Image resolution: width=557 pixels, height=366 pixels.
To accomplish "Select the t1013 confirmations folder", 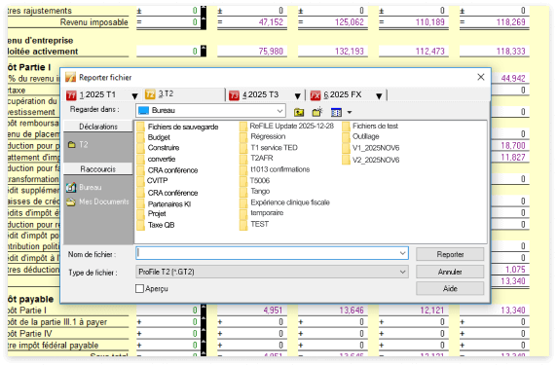I will click(275, 169).
